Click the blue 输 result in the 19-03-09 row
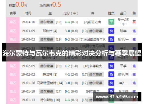This screenshot has height=104, width=144. (x=134, y=31)
